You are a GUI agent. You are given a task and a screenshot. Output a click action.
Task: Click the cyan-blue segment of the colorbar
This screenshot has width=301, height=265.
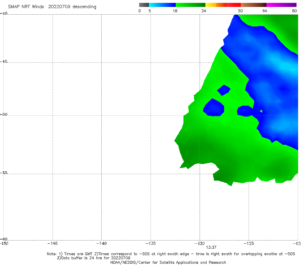tap(162, 5)
